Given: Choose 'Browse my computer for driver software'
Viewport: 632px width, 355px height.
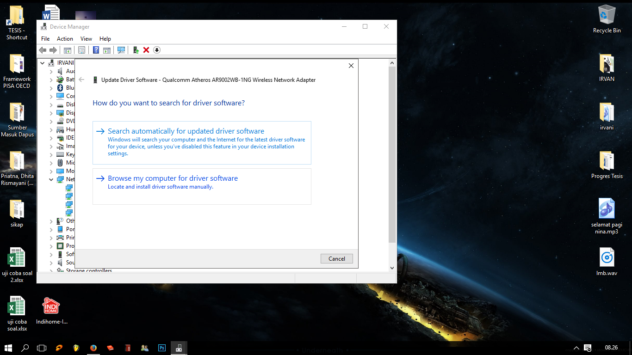Looking at the screenshot, I should click(x=202, y=186).
